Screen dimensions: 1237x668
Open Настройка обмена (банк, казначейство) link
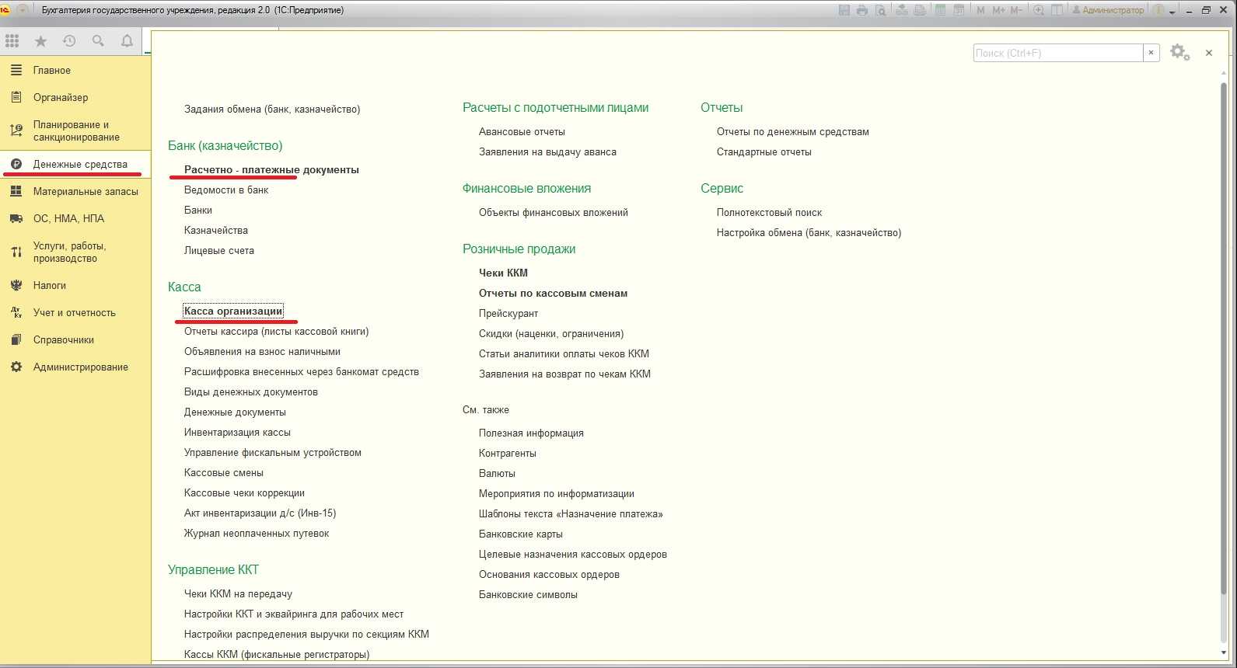809,232
